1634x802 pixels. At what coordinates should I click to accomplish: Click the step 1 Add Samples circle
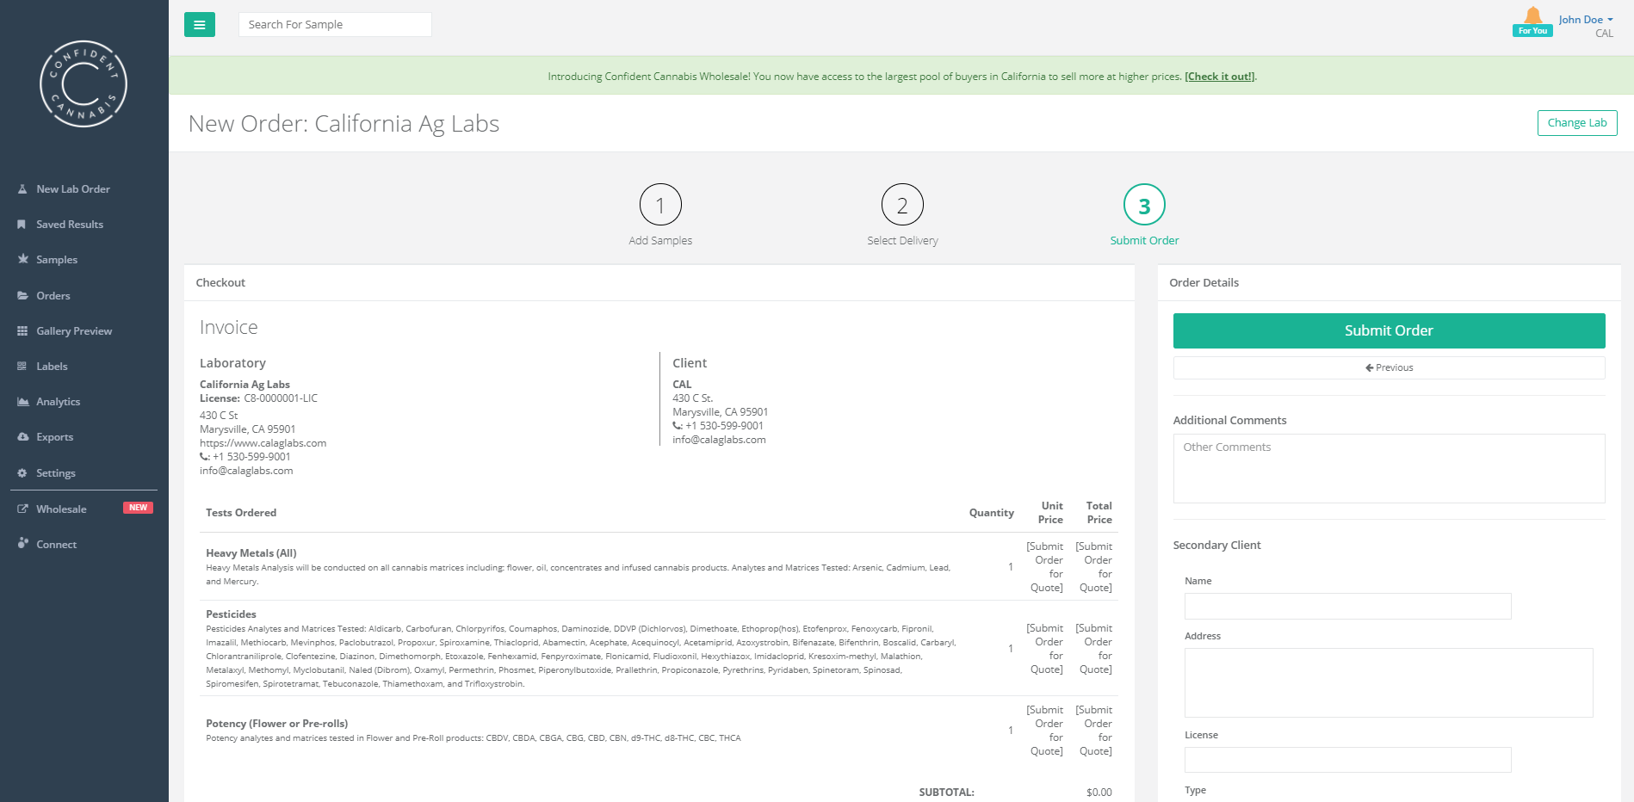(x=660, y=205)
